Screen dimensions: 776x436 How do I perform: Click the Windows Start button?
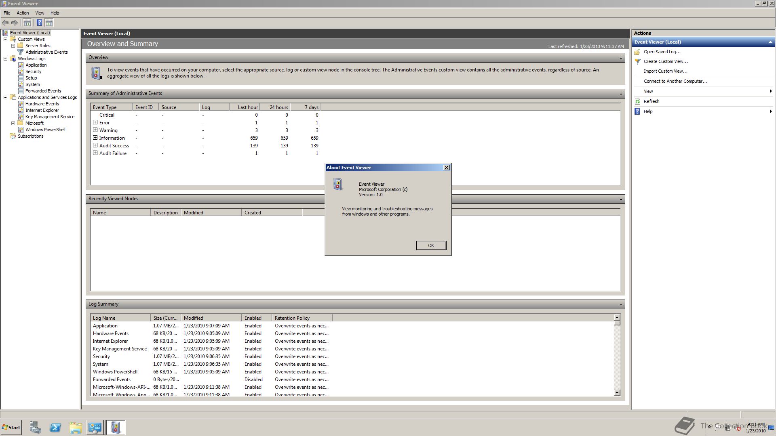(11, 428)
